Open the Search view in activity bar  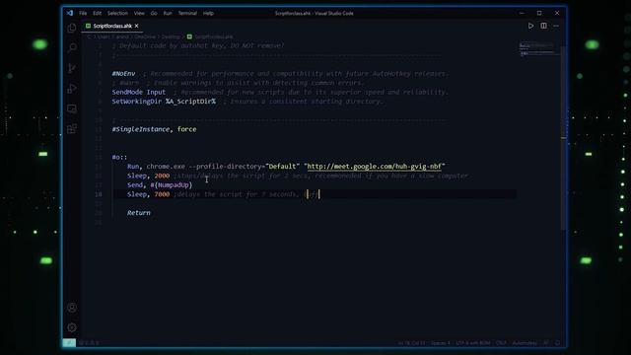[72, 48]
